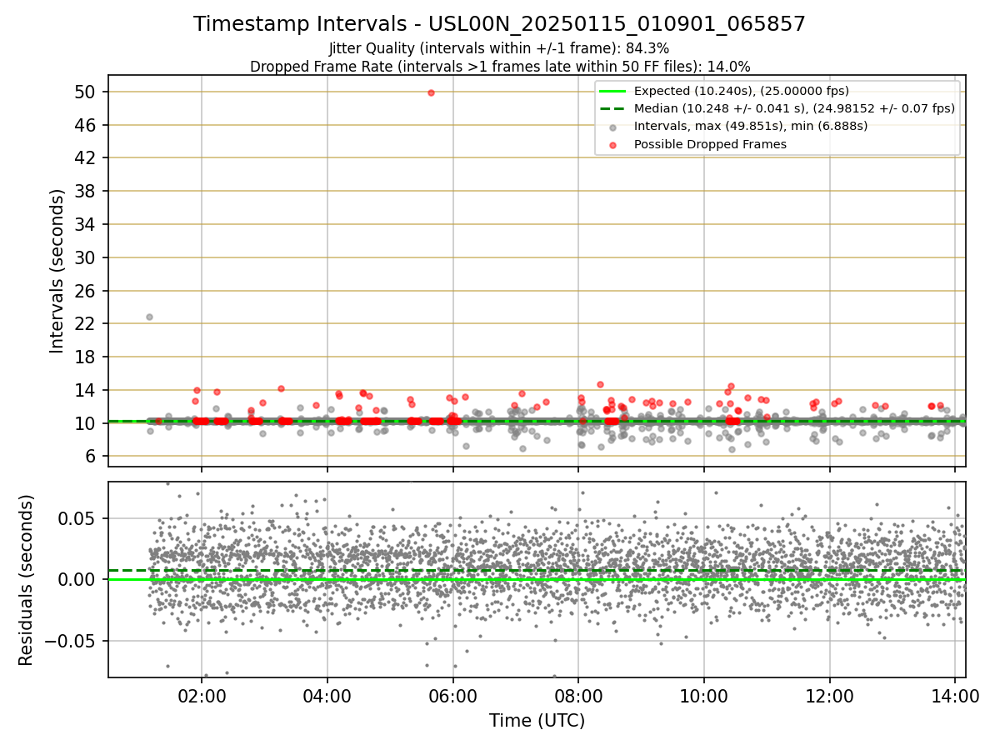The height and width of the screenshot is (750, 1000).
Task: Select legend entry 'Expected (10.240s), (25.00000 fps)'
Action: point(742,91)
